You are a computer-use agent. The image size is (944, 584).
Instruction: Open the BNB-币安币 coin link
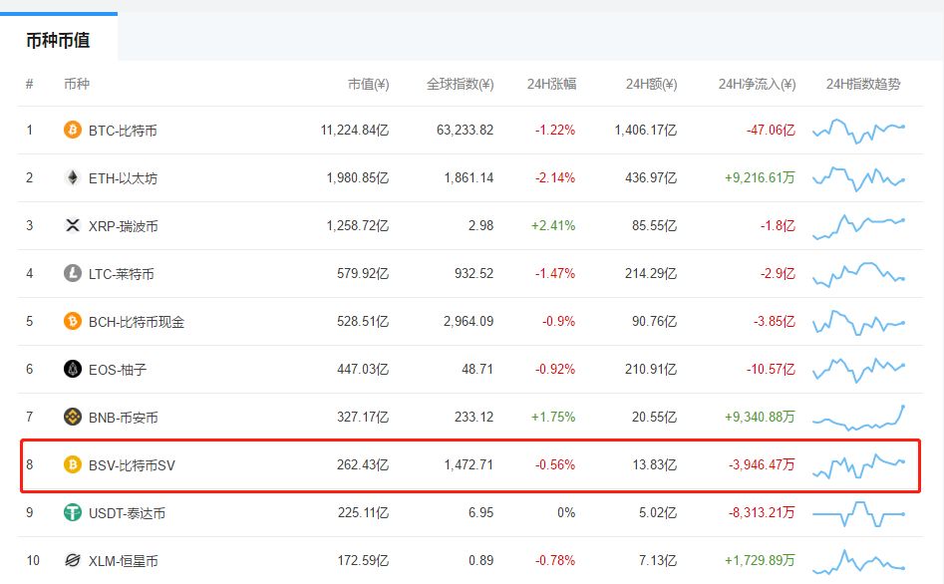point(123,418)
